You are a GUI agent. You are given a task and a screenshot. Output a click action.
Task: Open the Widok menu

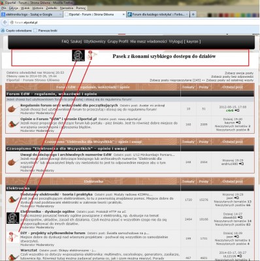(x=25, y=8)
